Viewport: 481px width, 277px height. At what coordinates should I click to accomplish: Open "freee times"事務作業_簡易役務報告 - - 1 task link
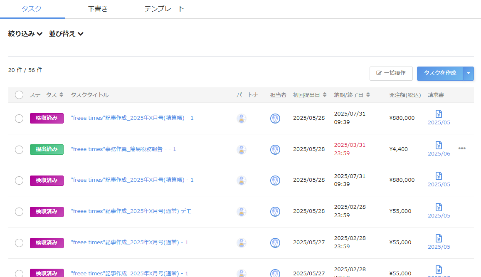point(123,149)
